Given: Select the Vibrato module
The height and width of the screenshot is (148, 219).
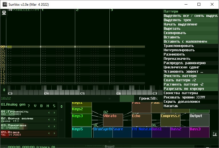Looking at the screenshot, I should [x=113, y=120].
